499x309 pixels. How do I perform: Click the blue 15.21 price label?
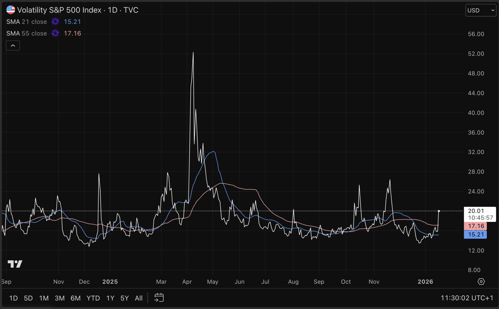475,235
